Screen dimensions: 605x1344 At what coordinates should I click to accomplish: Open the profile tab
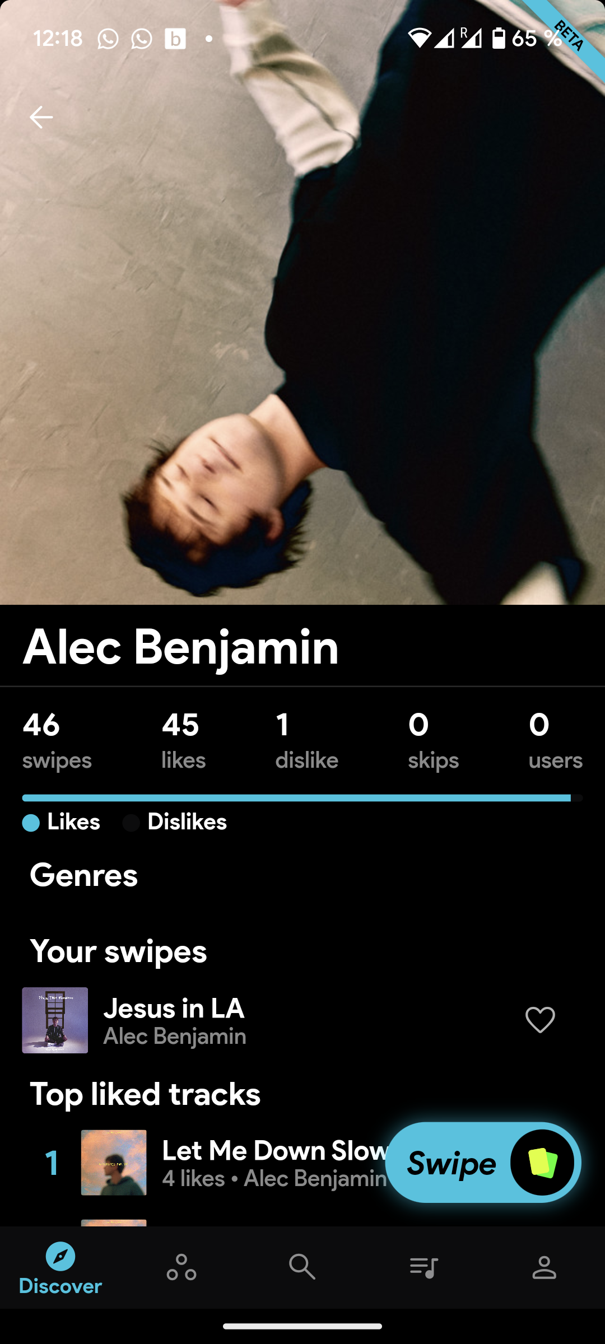click(x=544, y=1267)
